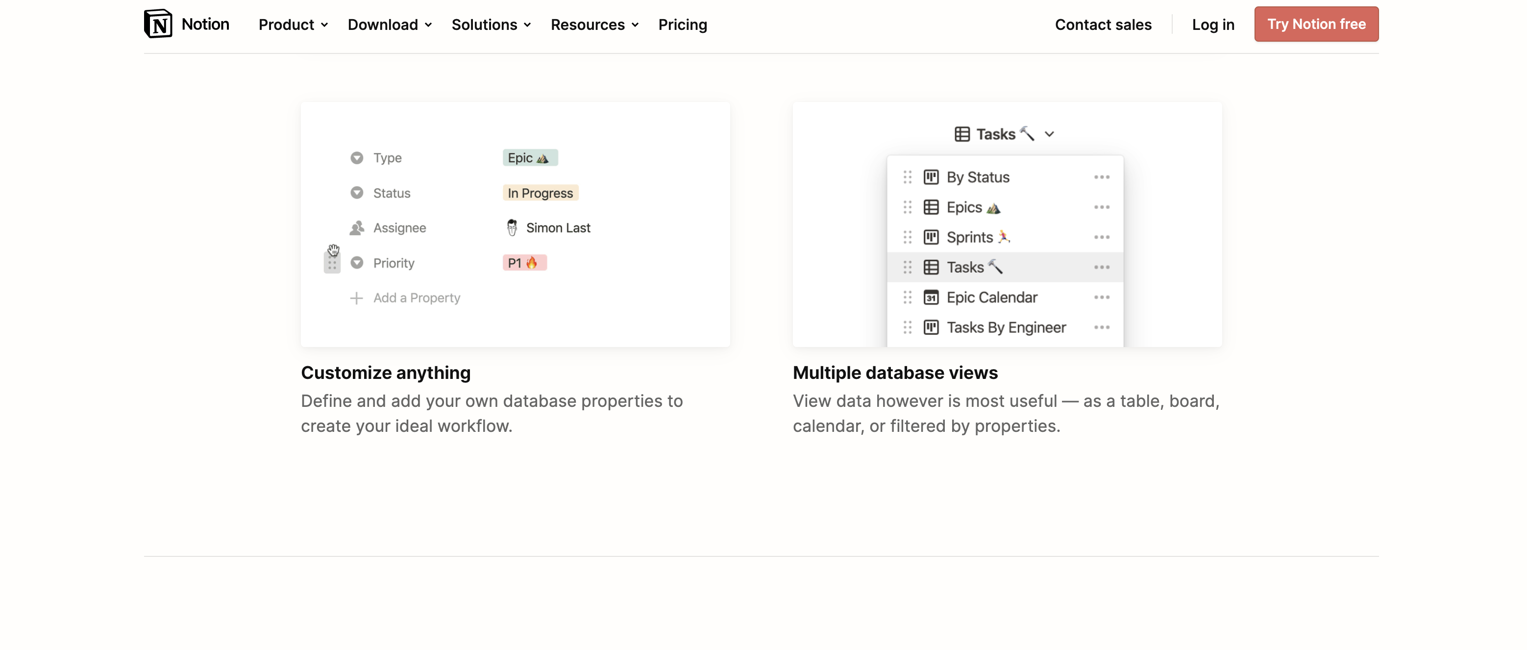Expand the Tasks view switcher chevron
The image size is (1527, 650).
pyautogui.click(x=1049, y=134)
